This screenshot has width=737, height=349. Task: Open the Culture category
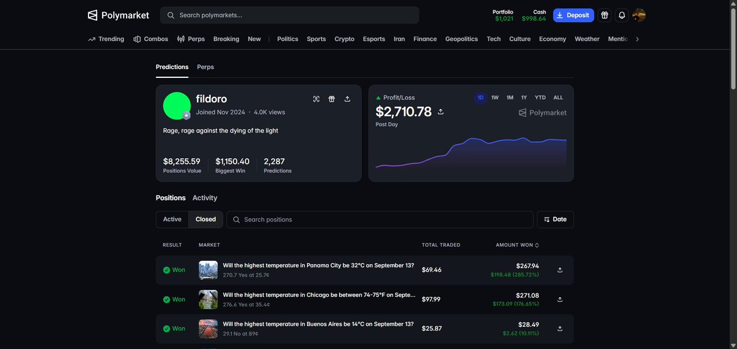(520, 39)
